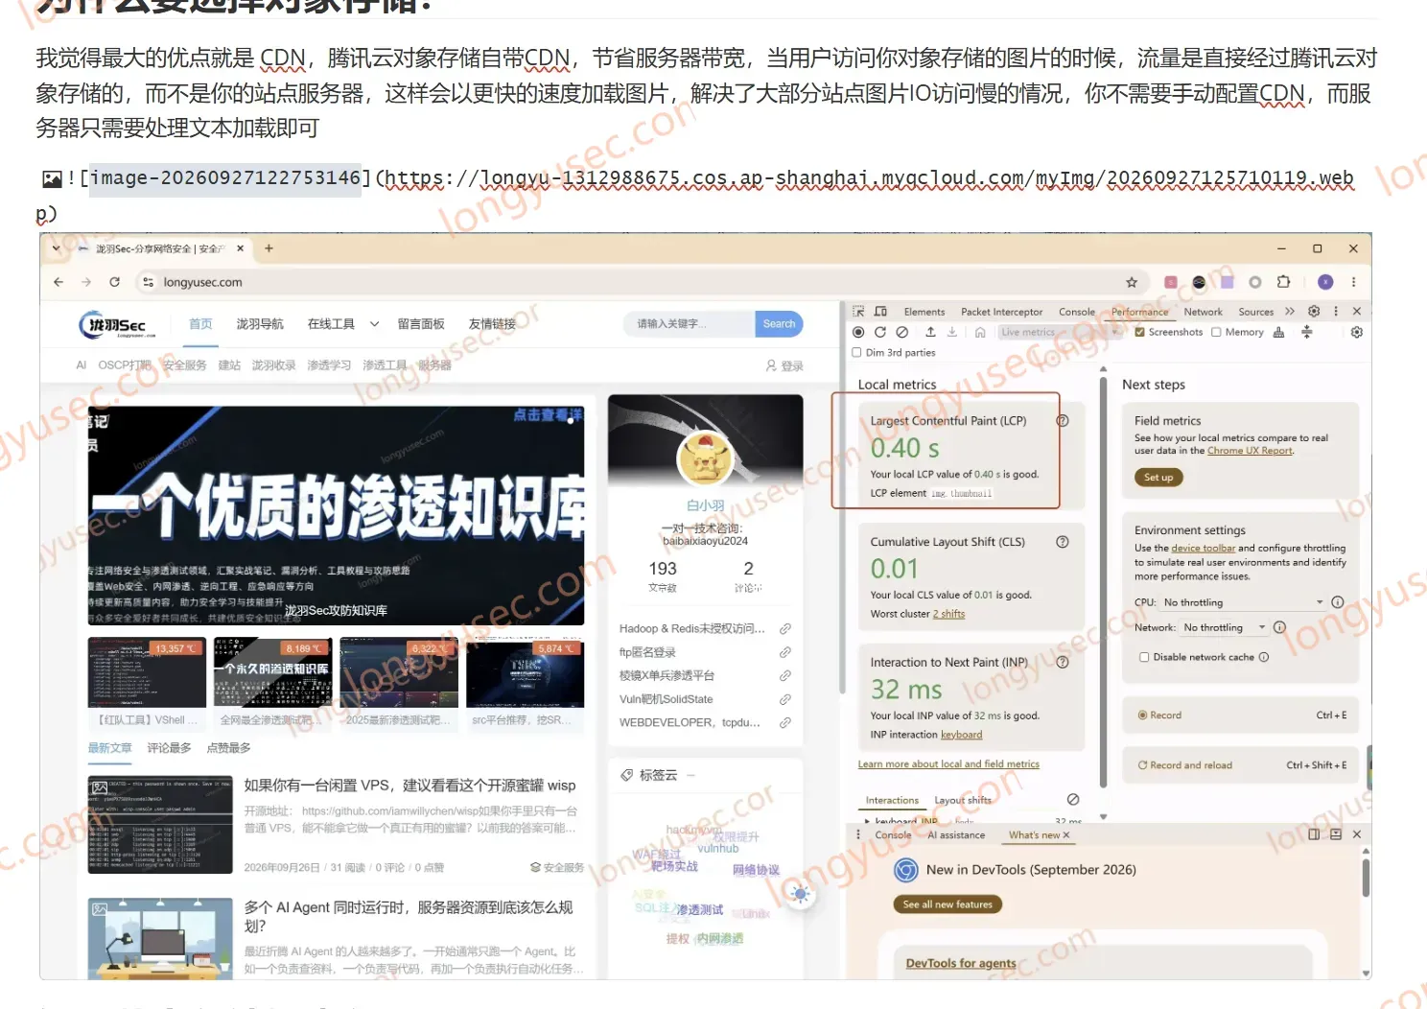Image resolution: width=1427 pixels, height=1009 pixels.
Task: Uncheck the Screenshots checkbox
Action: (x=1139, y=332)
